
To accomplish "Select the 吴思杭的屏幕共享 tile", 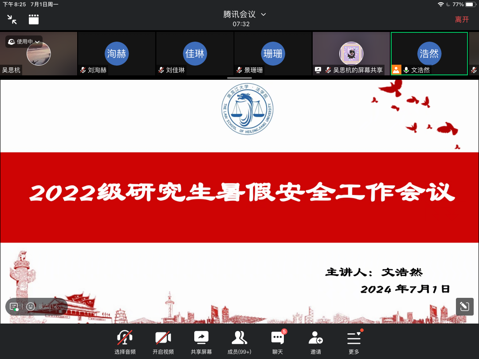I will (351, 54).
